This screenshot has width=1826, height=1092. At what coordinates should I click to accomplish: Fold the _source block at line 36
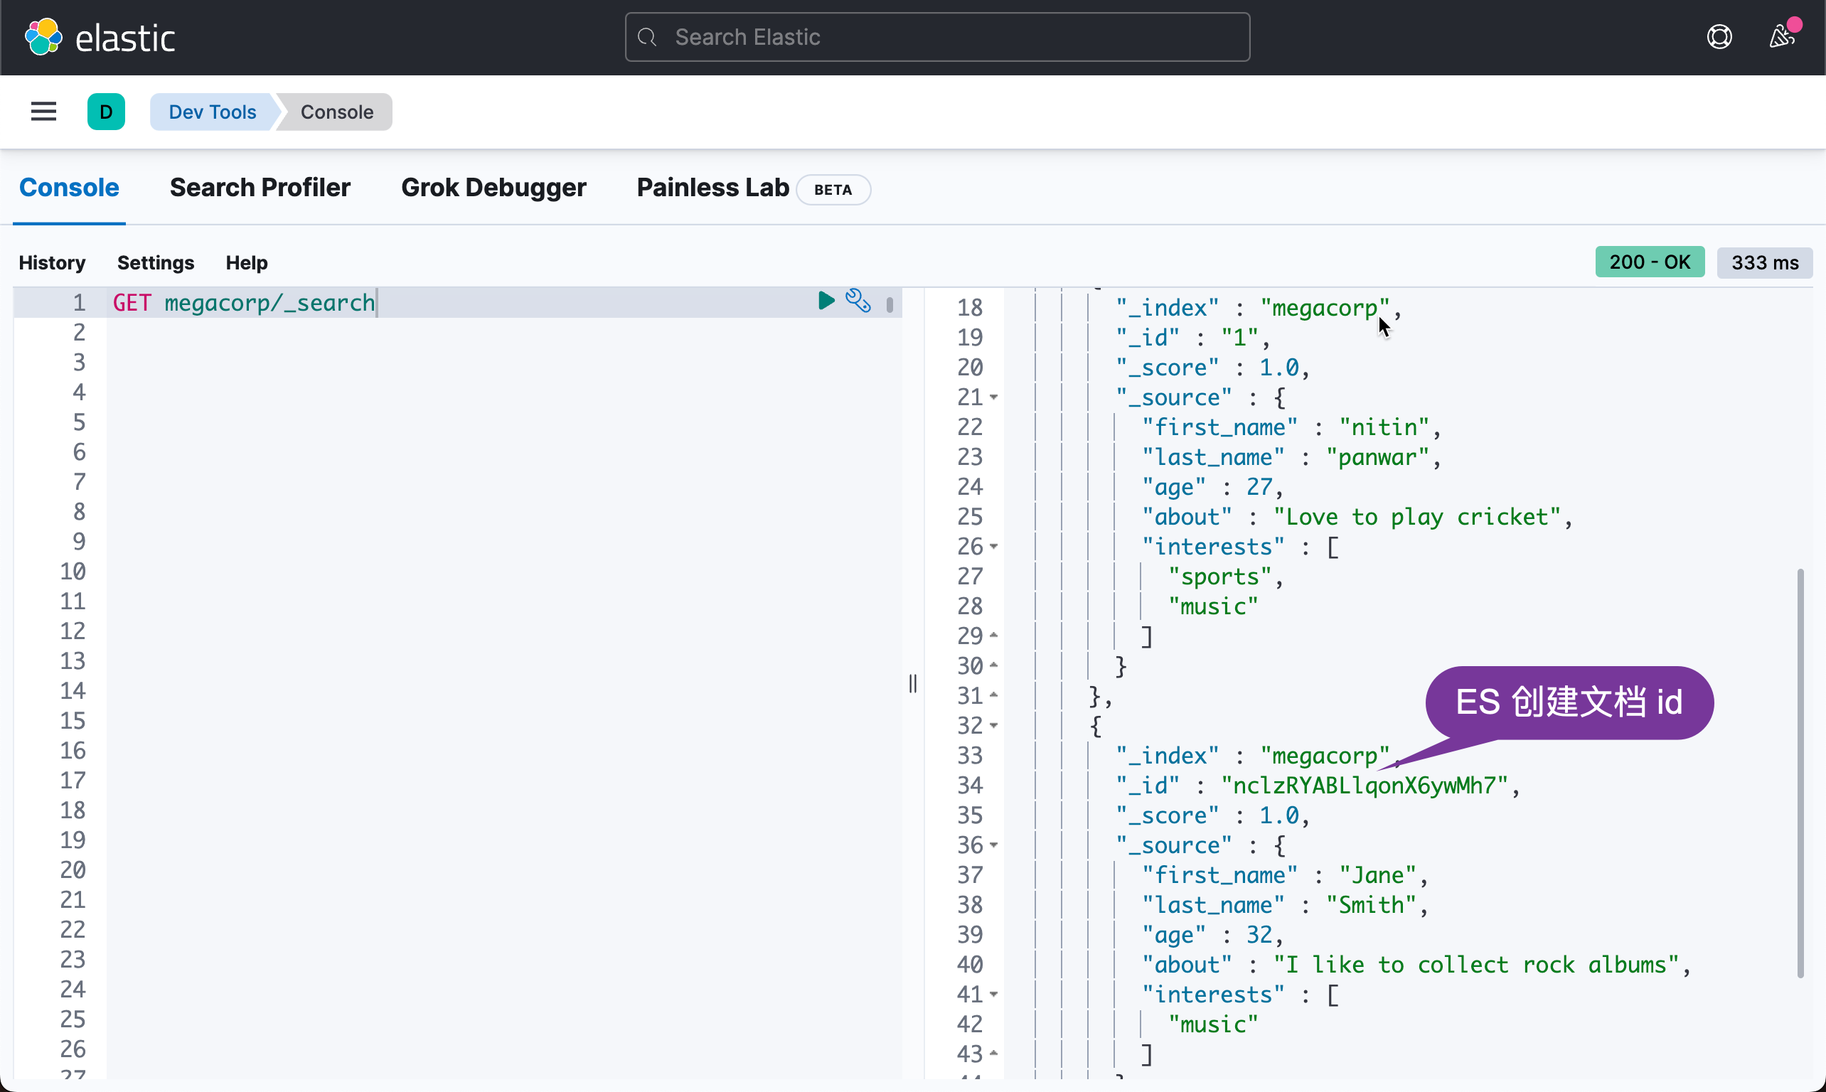993,845
